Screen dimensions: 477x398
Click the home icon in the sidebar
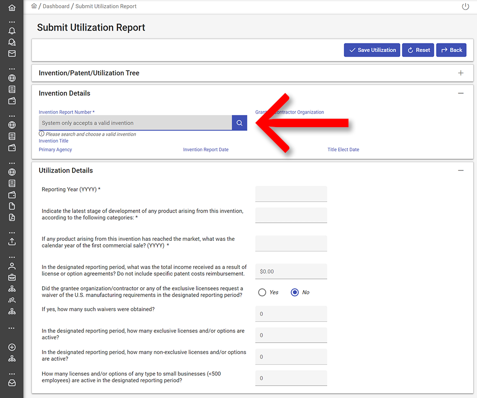(x=12, y=8)
